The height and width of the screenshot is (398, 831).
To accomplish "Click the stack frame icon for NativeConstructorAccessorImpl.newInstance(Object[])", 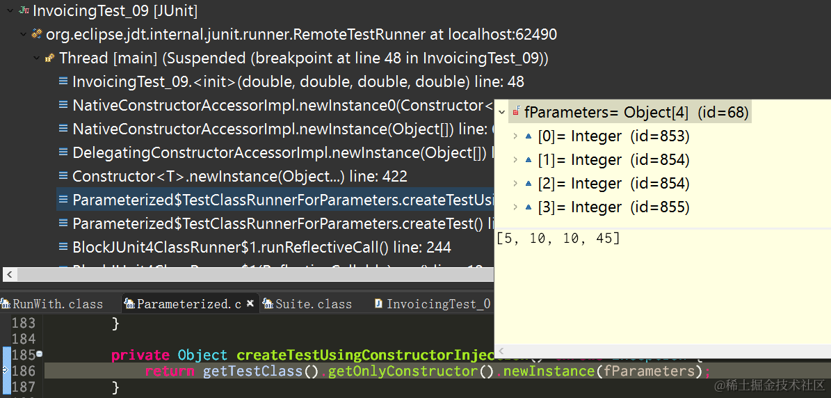I will (x=63, y=129).
